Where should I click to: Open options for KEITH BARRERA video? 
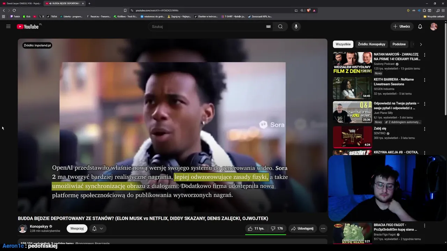[425, 80]
